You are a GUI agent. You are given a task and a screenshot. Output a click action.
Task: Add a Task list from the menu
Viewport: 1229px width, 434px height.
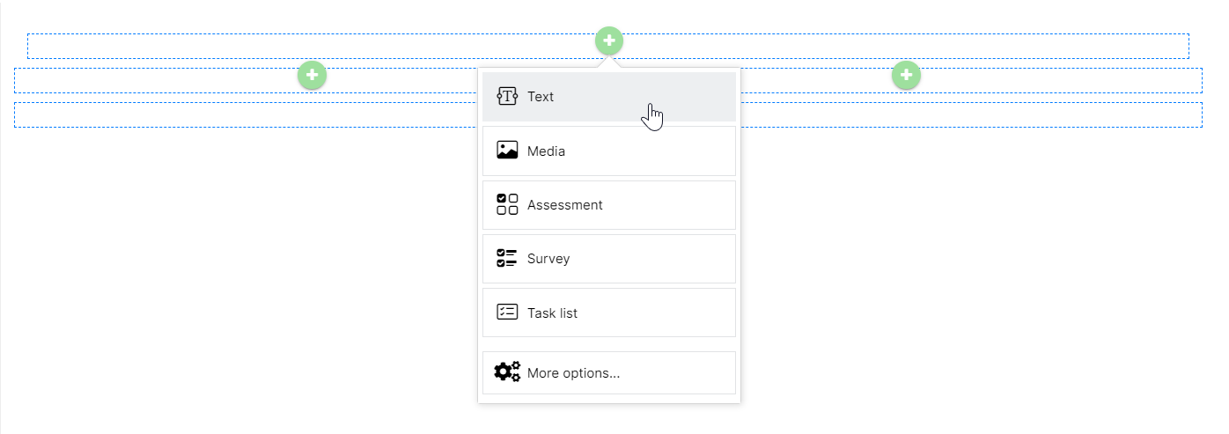click(x=609, y=313)
